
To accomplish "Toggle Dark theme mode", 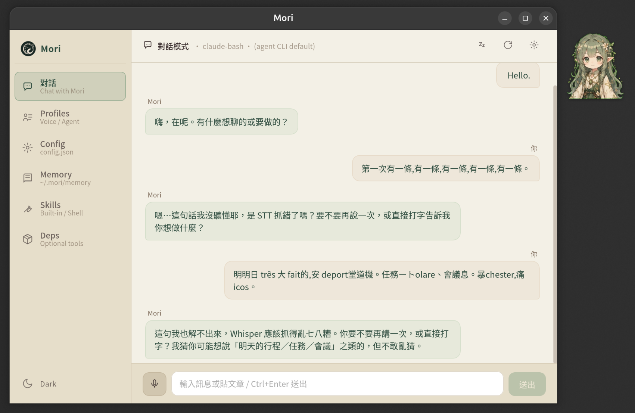I will [x=40, y=383].
